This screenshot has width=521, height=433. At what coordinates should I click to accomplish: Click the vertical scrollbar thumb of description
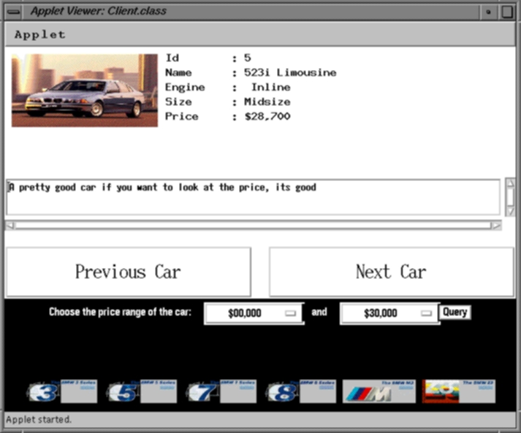click(510, 197)
